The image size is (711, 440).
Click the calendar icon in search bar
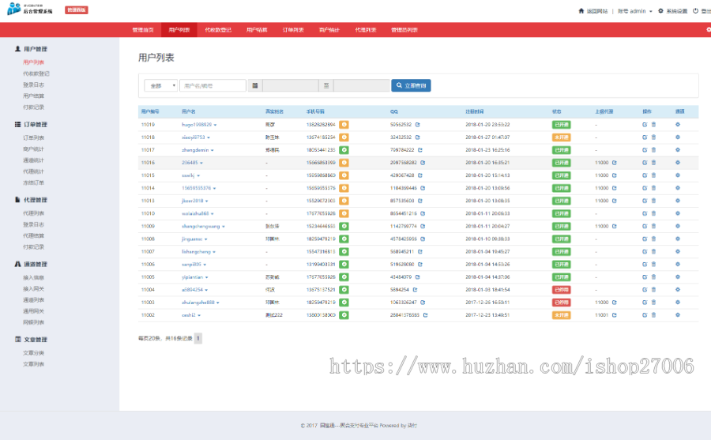click(x=255, y=85)
